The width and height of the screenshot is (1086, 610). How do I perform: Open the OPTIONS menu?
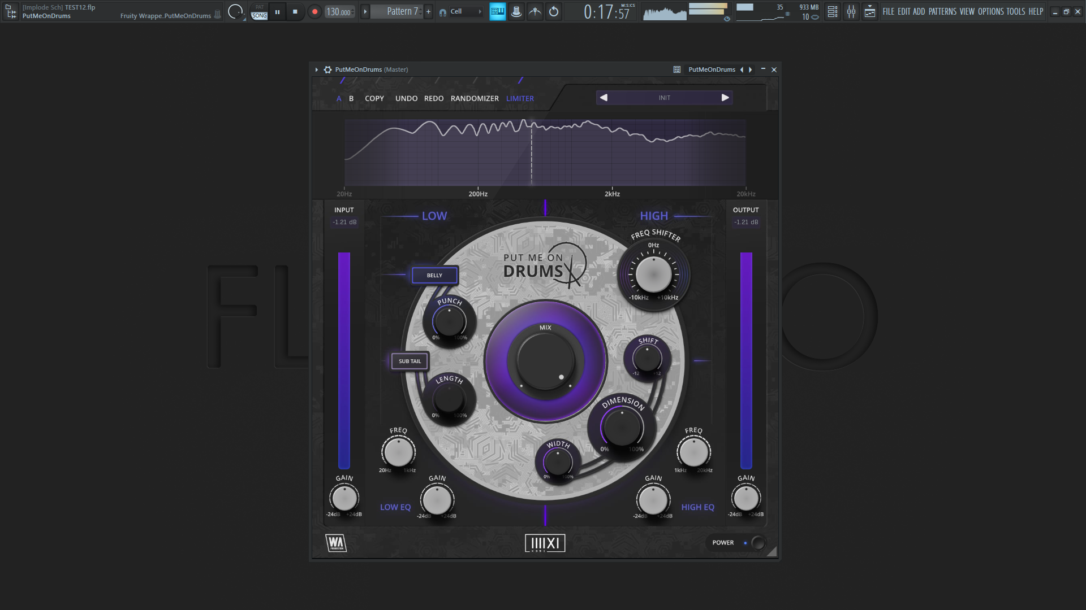(x=990, y=11)
